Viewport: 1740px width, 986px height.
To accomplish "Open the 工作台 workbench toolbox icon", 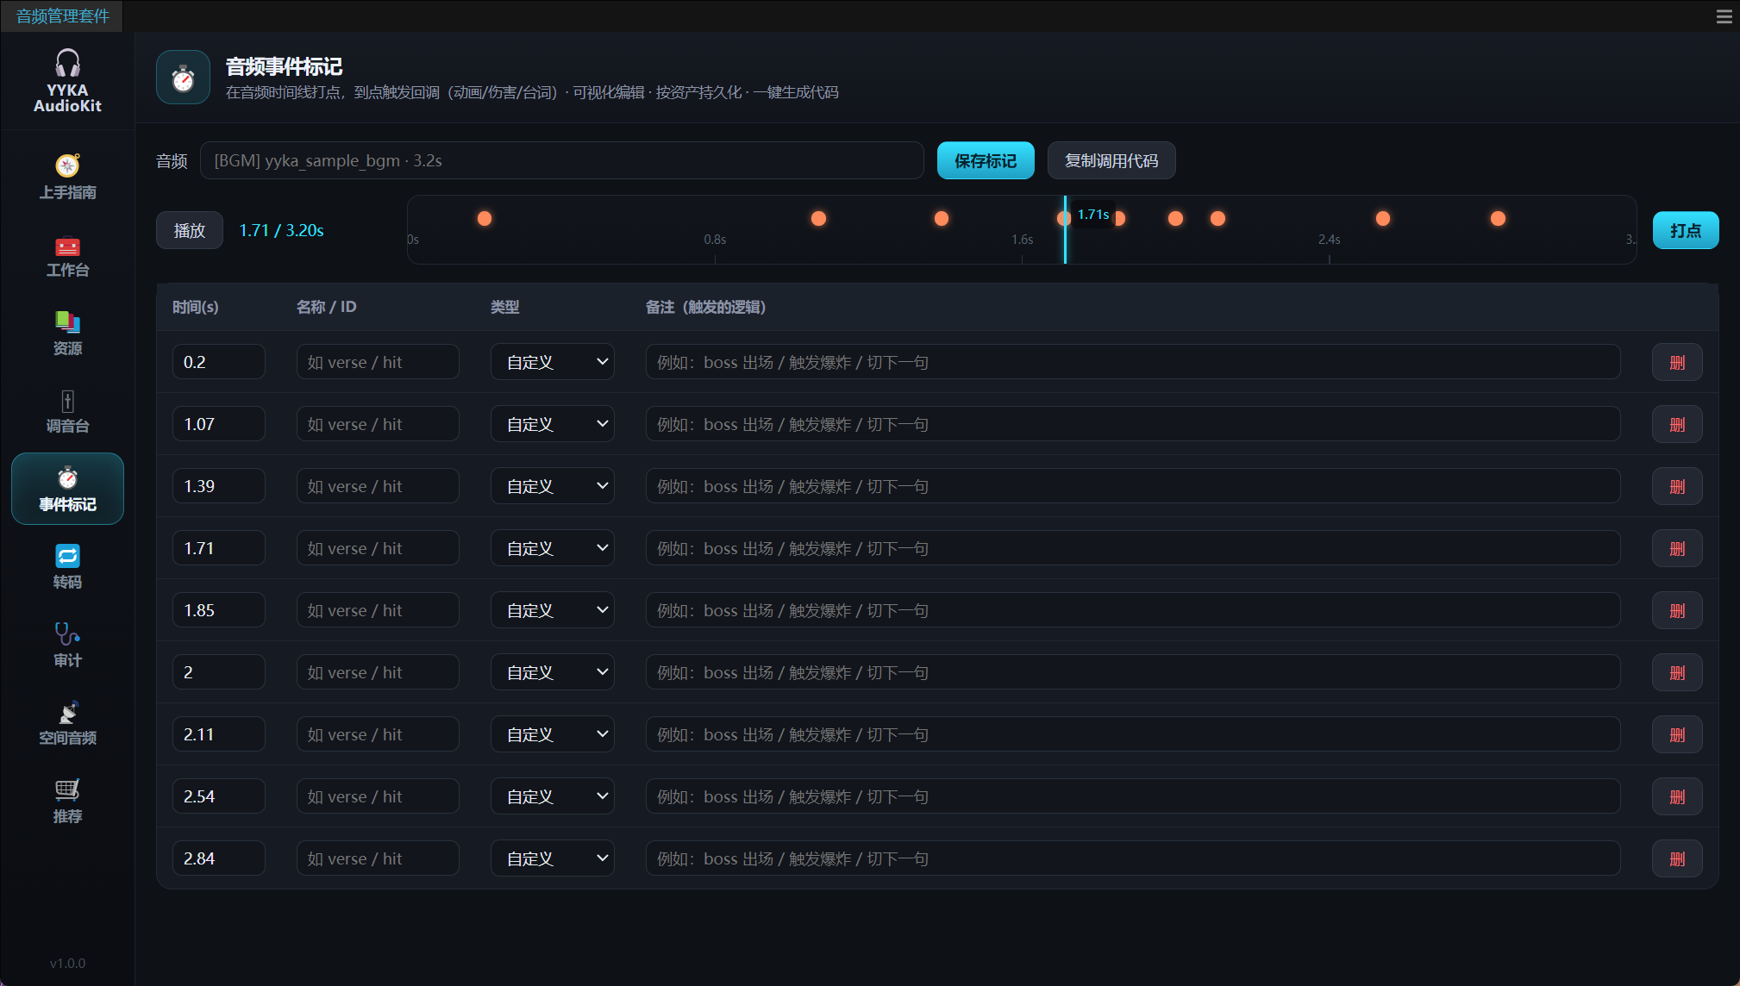I will coord(67,246).
